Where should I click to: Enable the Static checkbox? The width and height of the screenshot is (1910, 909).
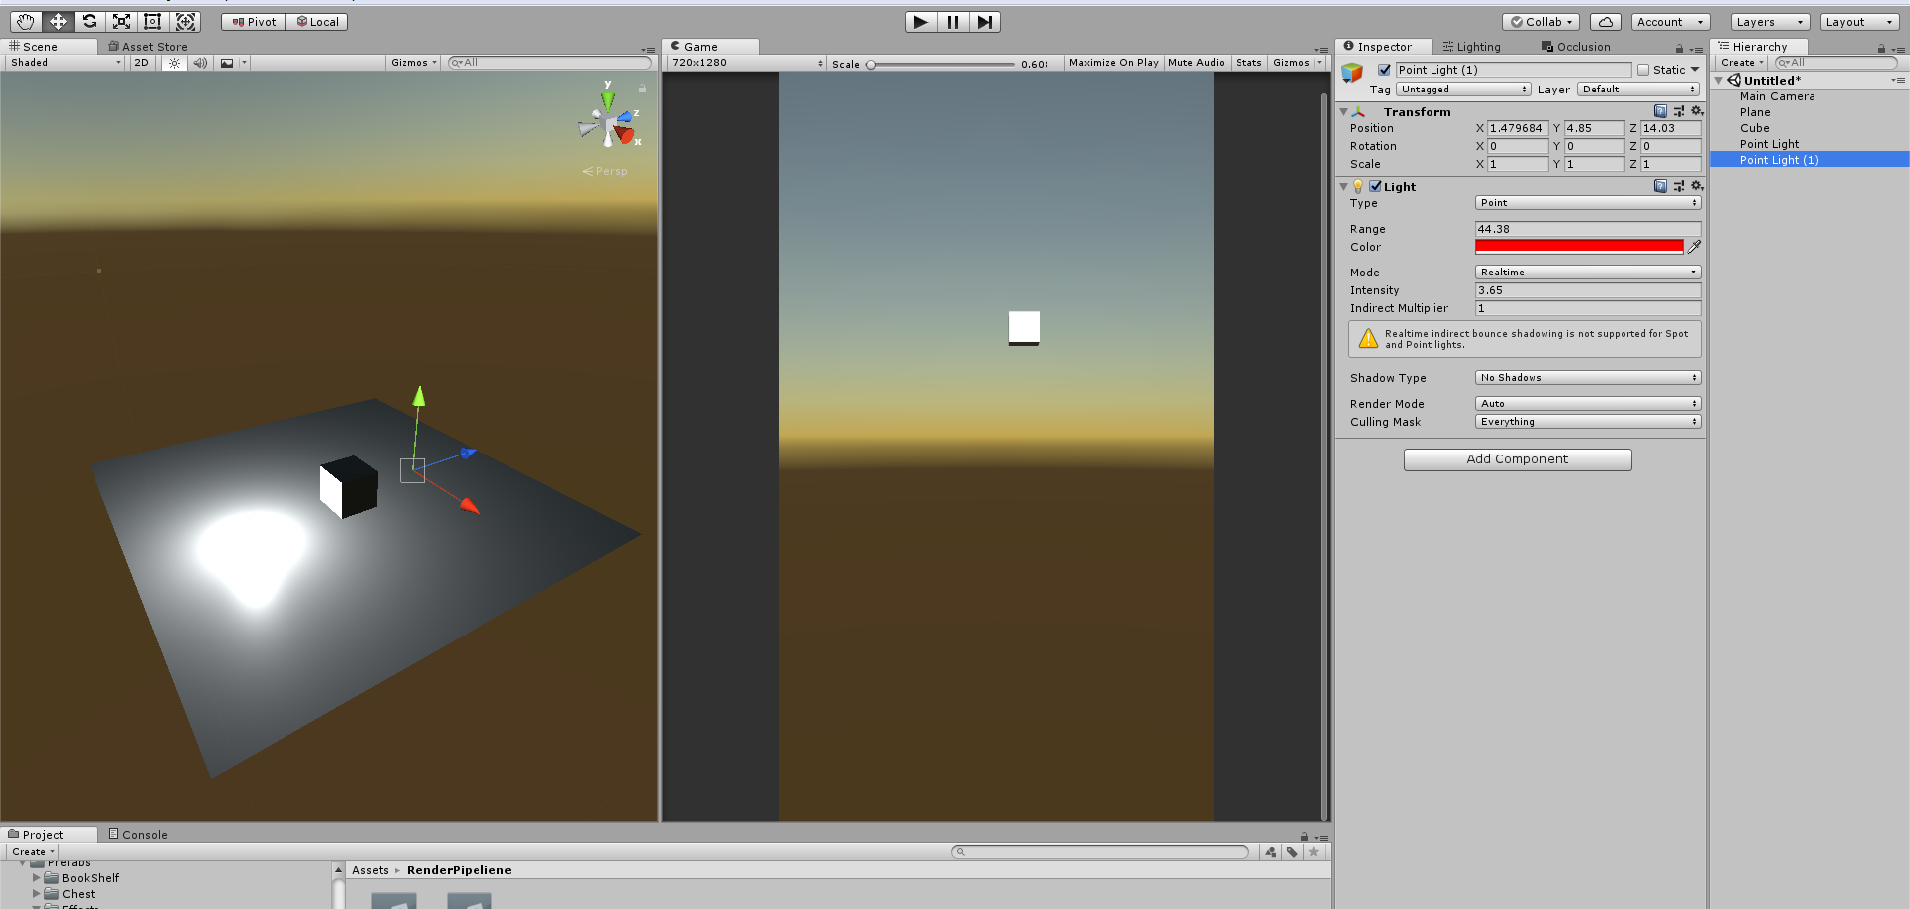pos(1643,70)
